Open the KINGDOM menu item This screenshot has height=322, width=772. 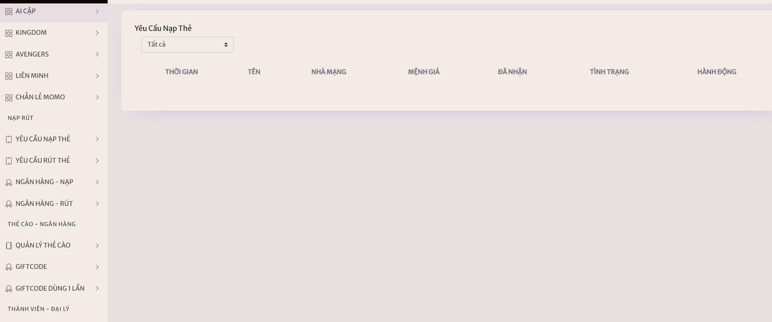click(54, 33)
